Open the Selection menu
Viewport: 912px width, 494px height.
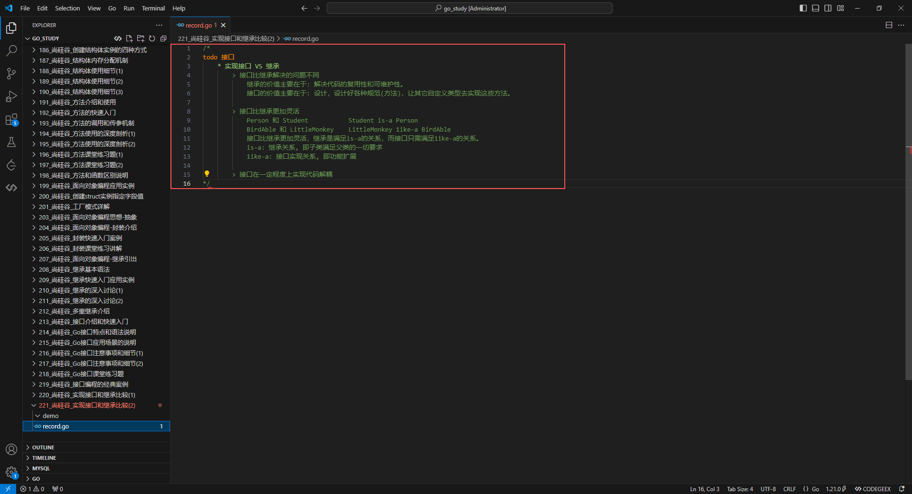pyautogui.click(x=67, y=8)
